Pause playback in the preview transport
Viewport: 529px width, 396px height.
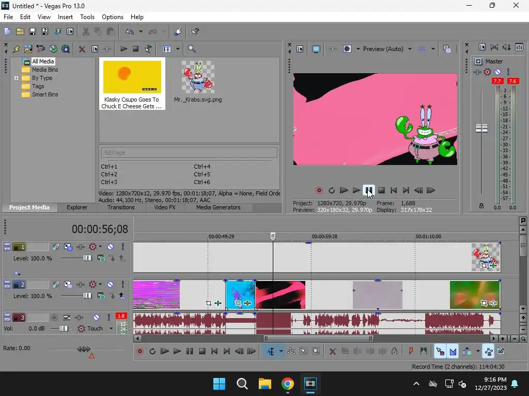tap(369, 190)
